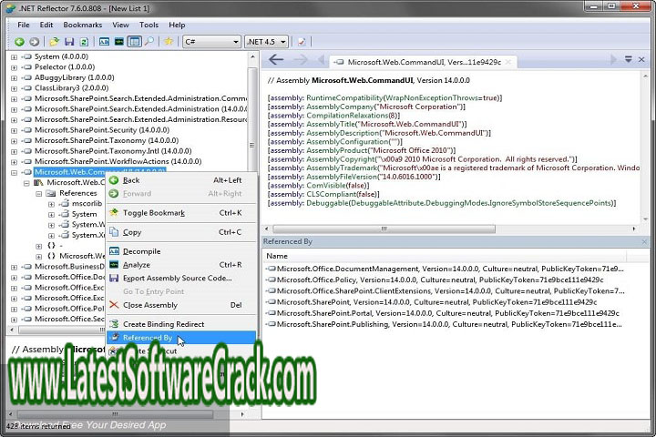Click the code pane horizontal scrollbar thumb
Viewport: 656px width, 437px height.
tap(384, 229)
